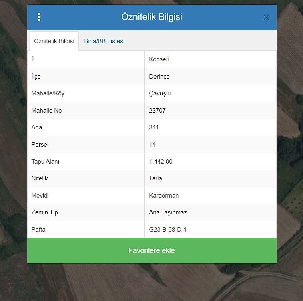303x301 pixels.
Task: Select the Ada row label
Action: [x=37, y=127]
